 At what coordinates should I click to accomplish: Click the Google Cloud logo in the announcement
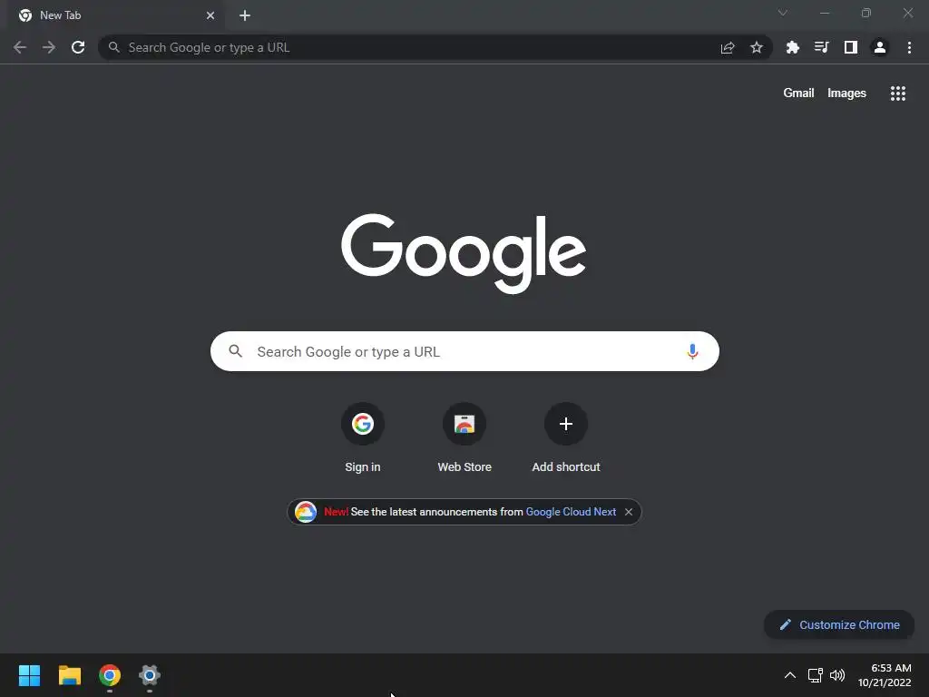pyautogui.click(x=306, y=512)
